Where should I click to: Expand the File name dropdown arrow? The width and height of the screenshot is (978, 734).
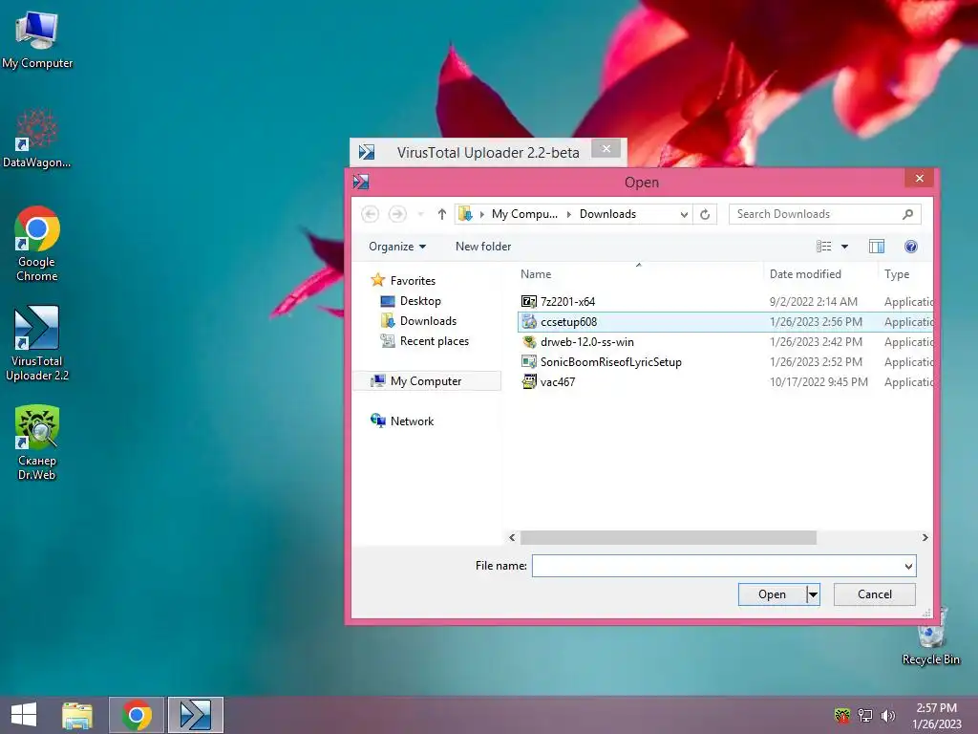[x=908, y=566]
